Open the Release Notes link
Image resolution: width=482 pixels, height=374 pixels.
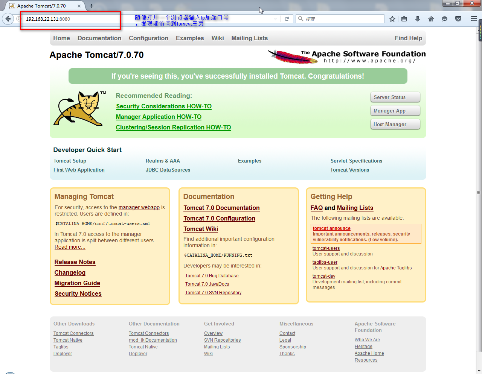point(75,262)
